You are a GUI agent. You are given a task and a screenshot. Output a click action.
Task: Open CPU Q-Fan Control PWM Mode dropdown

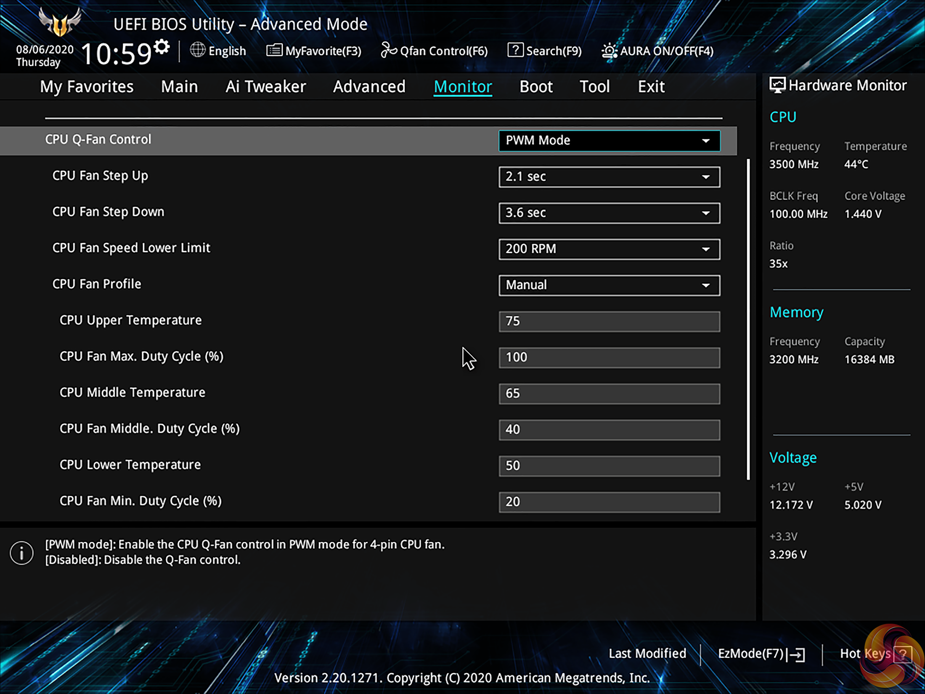tap(609, 141)
